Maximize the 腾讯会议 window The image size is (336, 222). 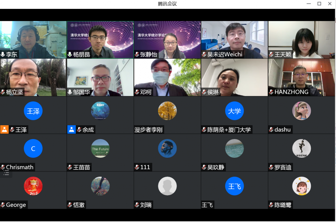point(319,4)
